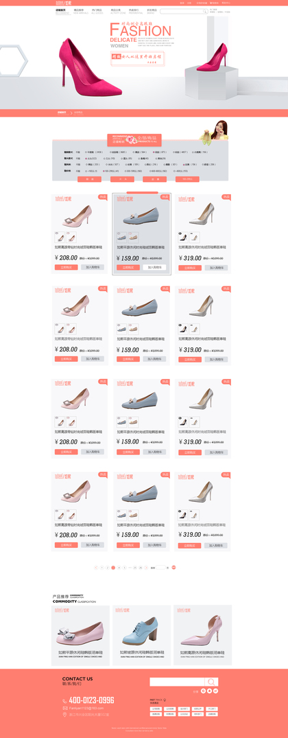Click add to cart under the highlighted ¥159.00 shoe
This screenshot has width=288, height=738.
click(x=154, y=267)
